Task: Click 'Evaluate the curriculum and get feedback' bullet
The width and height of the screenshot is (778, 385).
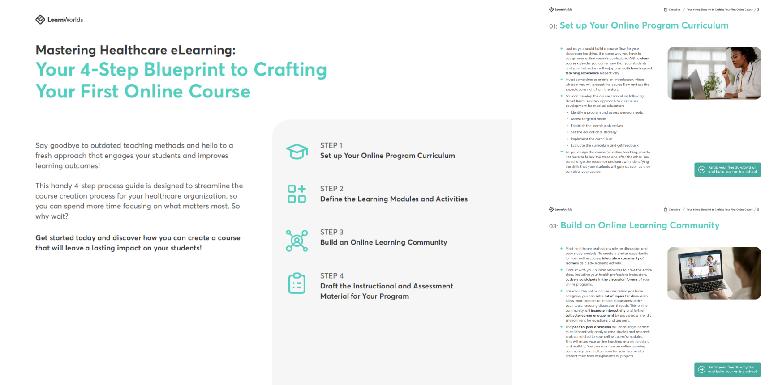Action: pyautogui.click(x=605, y=145)
